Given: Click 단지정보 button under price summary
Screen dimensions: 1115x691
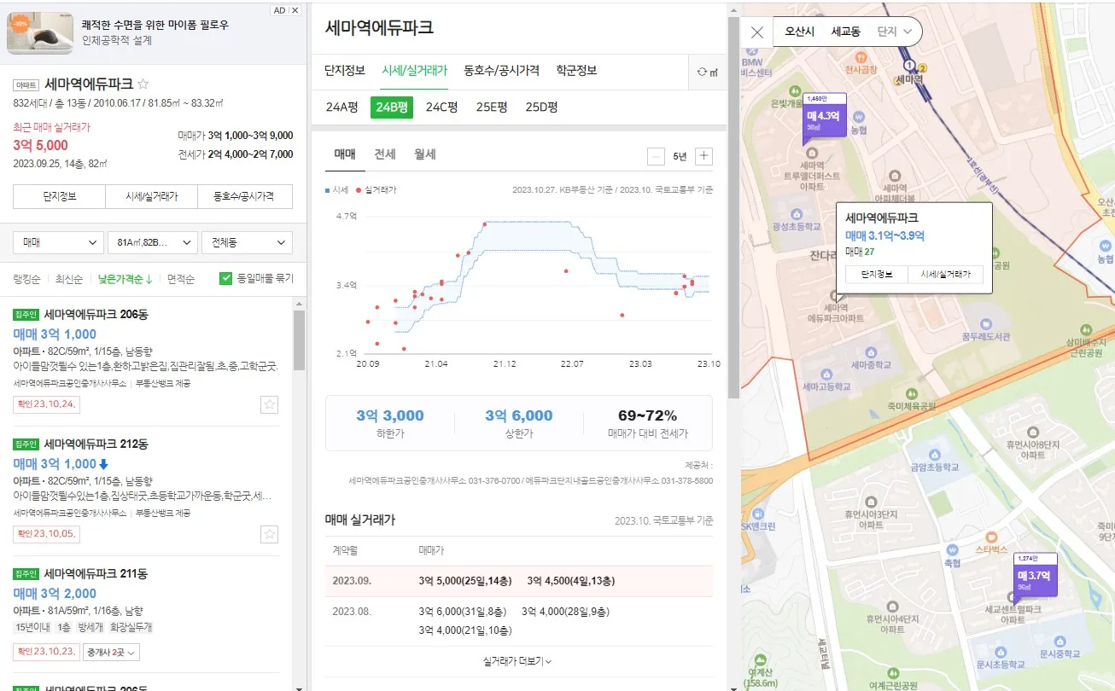Looking at the screenshot, I should (60, 196).
